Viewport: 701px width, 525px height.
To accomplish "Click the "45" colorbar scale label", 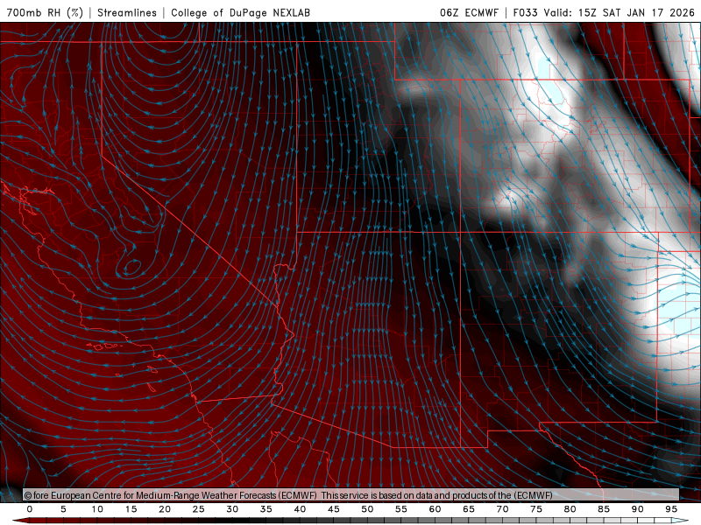I will [x=334, y=509].
